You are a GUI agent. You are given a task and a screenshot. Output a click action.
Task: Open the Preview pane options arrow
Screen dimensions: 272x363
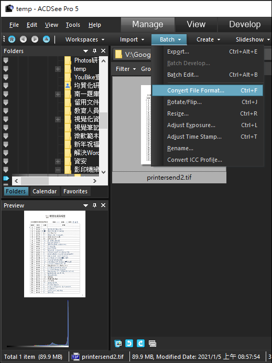coord(85,205)
